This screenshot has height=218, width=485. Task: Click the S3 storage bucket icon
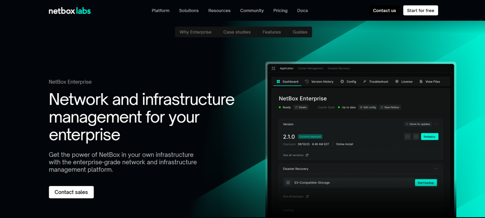pos(288,182)
